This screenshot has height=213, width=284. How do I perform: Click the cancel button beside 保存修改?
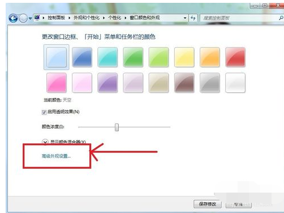click(239, 205)
